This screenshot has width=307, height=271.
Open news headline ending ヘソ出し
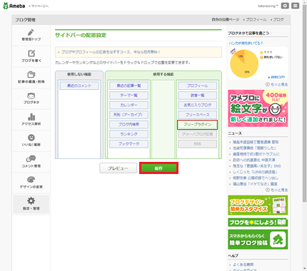click(256, 178)
